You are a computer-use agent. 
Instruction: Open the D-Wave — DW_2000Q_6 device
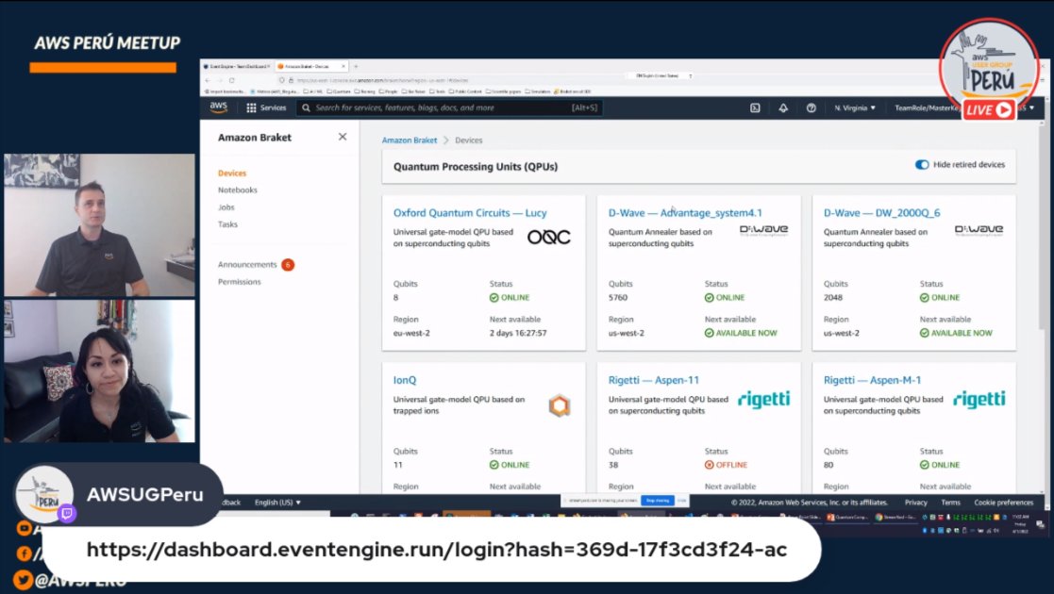(x=882, y=212)
